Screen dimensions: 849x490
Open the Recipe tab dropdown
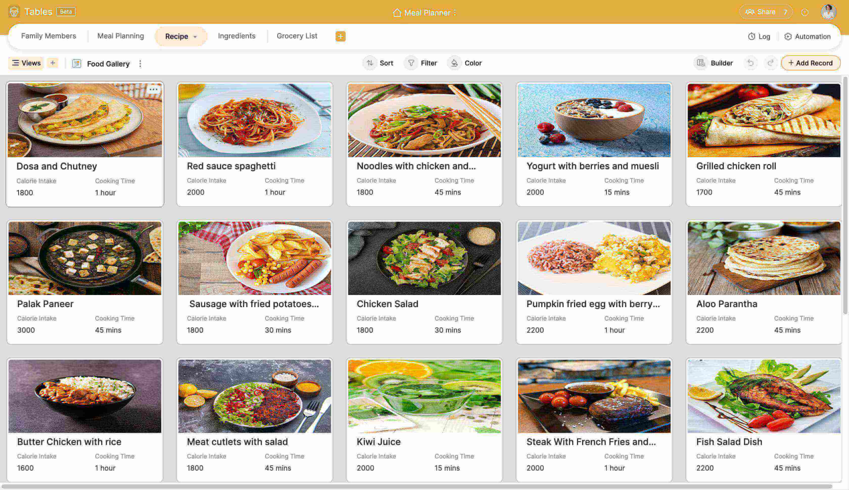[196, 36]
